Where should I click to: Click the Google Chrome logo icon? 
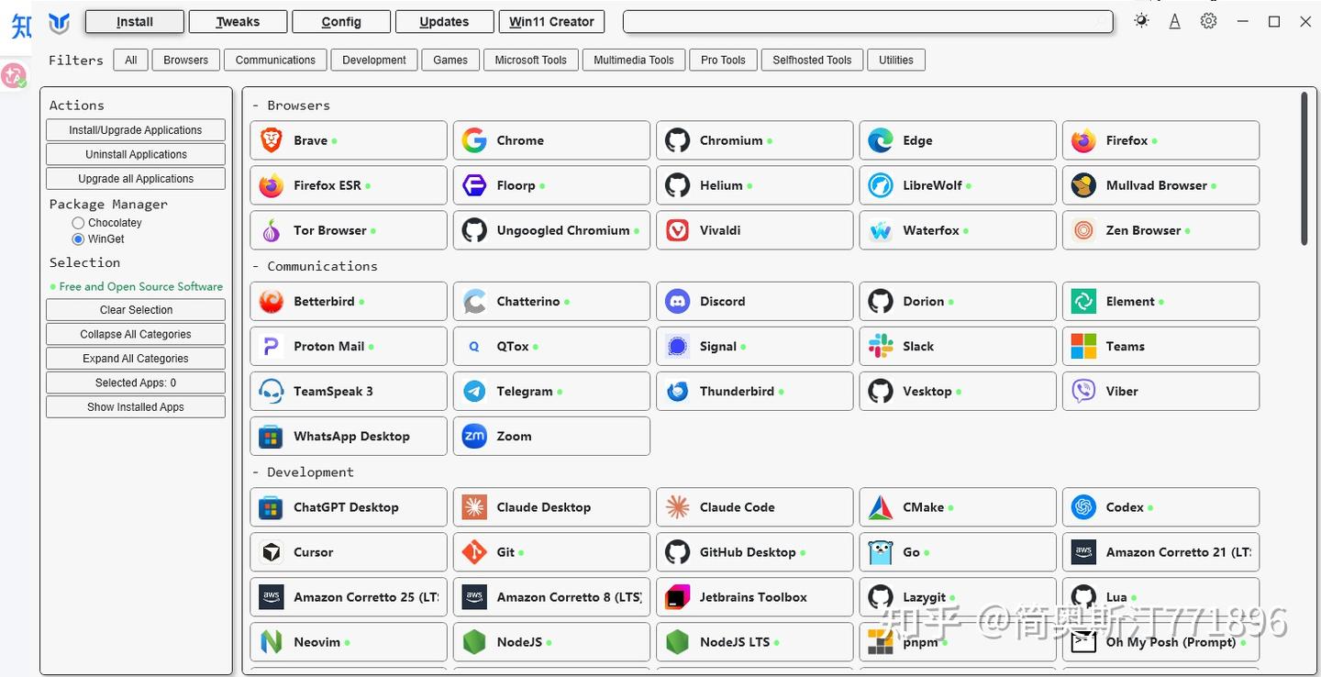coord(474,140)
